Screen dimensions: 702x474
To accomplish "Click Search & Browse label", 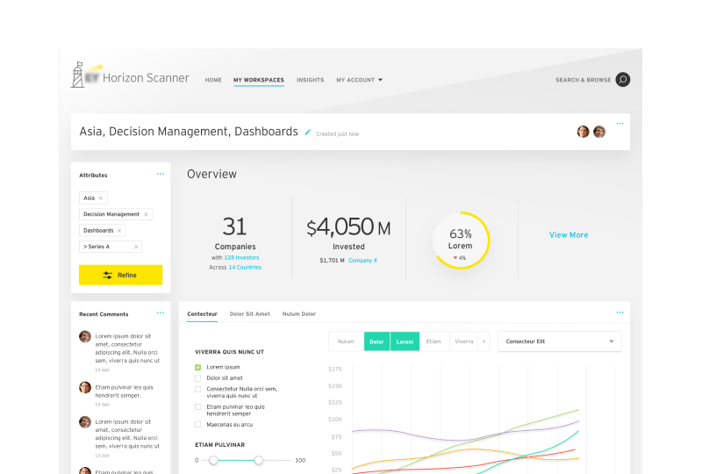I will point(583,80).
